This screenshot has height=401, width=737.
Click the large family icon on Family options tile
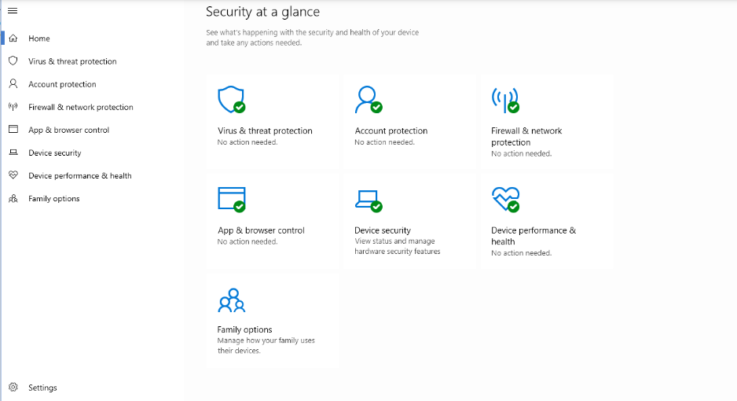point(231,300)
